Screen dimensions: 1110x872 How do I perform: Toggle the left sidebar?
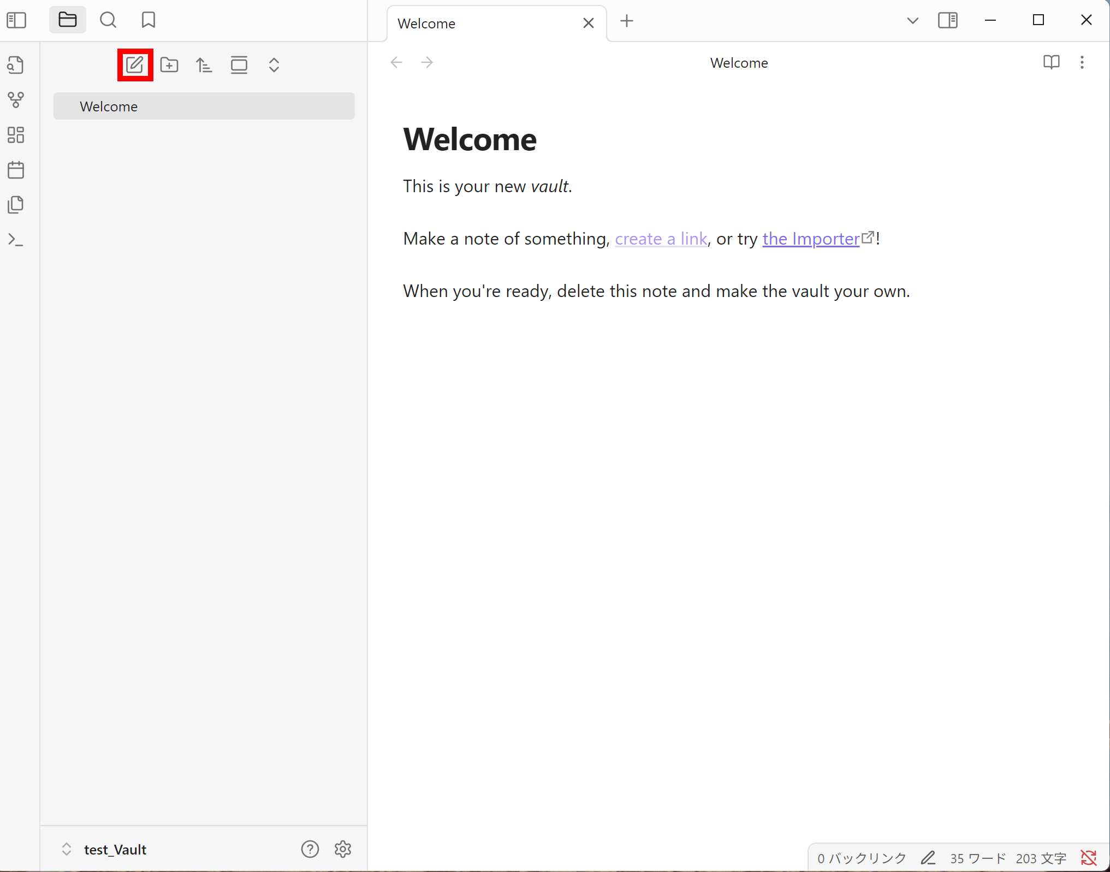click(x=16, y=20)
